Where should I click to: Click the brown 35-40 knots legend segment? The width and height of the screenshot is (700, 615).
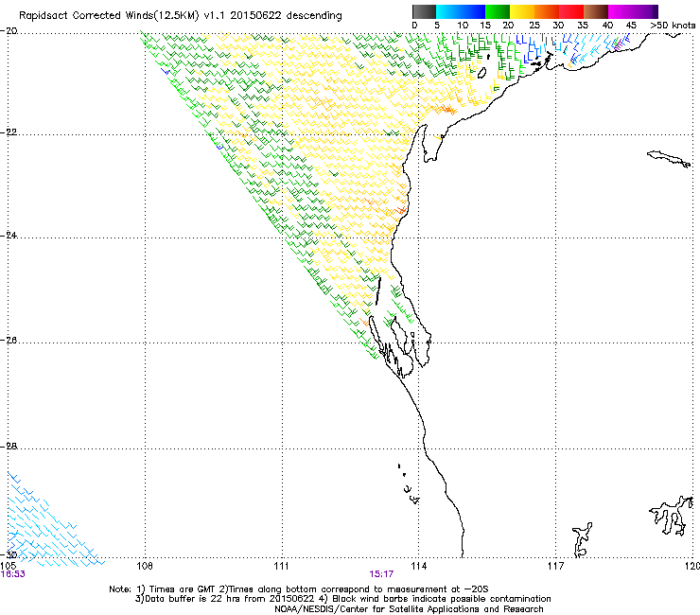[596, 11]
